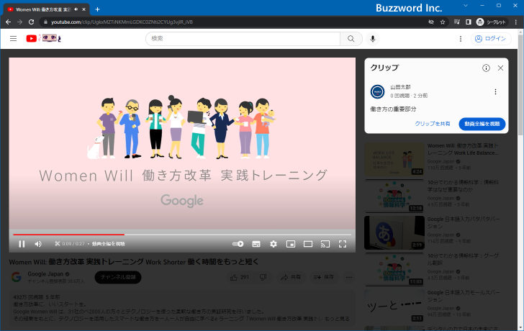Bookmark page with star icon

pos(443,22)
